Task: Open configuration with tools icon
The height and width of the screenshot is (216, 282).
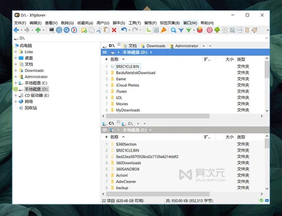Action: point(255,30)
